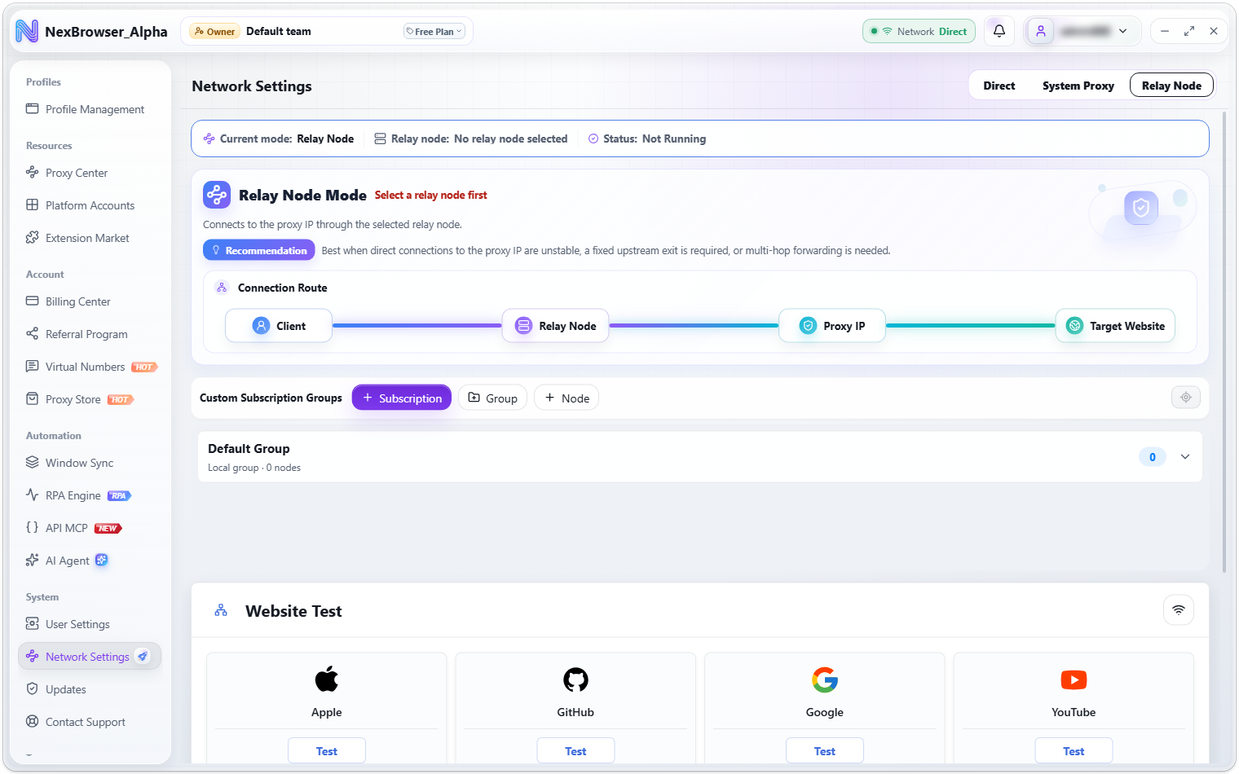This screenshot has height=774, width=1239.
Task: Go to Platform Accounts
Action: [90, 205]
